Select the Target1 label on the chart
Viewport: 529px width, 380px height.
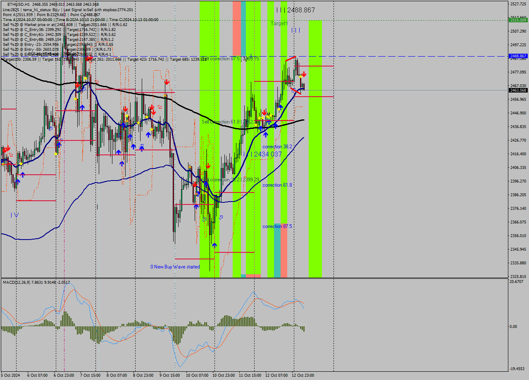tap(279, 24)
